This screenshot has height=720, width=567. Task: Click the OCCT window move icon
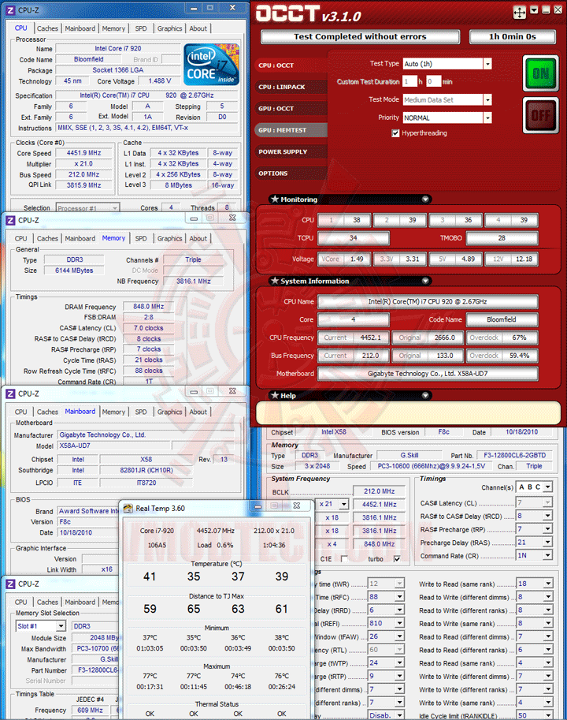pos(519,12)
